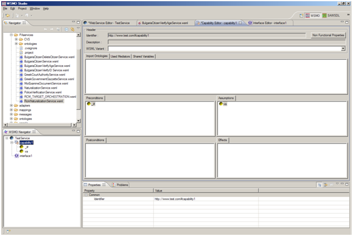Image resolution: width=353 pixels, height=236 pixels.
Task: Click the Non Functional Properties button
Action: coord(328,35)
